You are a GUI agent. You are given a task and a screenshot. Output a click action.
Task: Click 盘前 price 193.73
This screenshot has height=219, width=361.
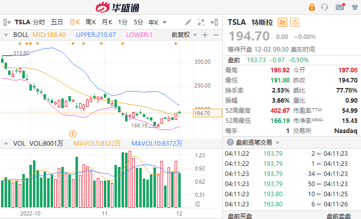click(x=256, y=60)
